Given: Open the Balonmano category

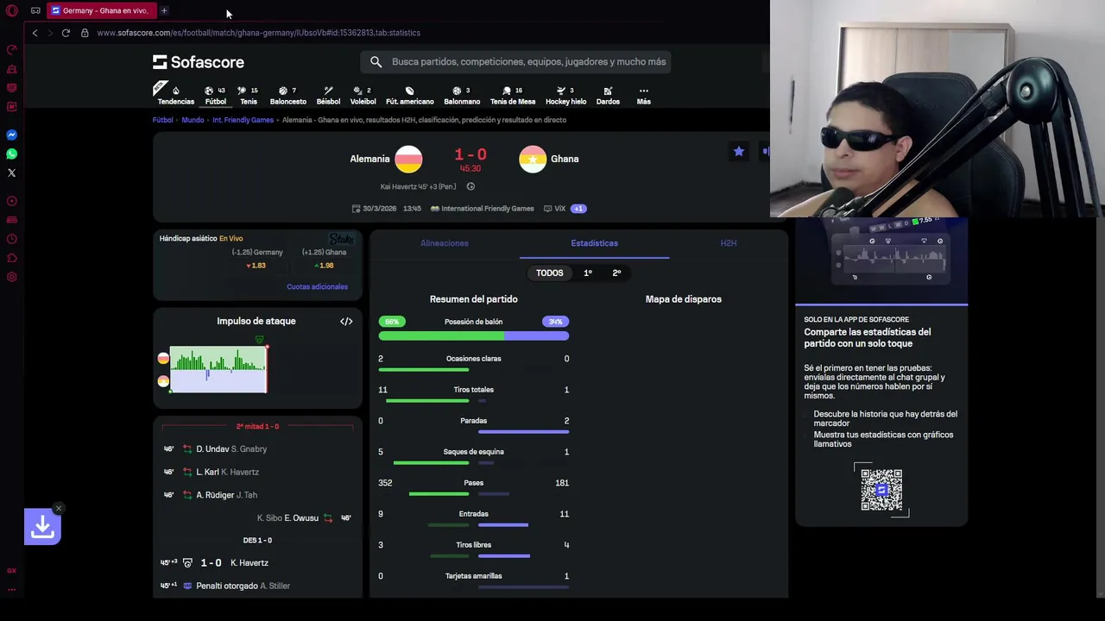Looking at the screenshot, I should 462,95.
